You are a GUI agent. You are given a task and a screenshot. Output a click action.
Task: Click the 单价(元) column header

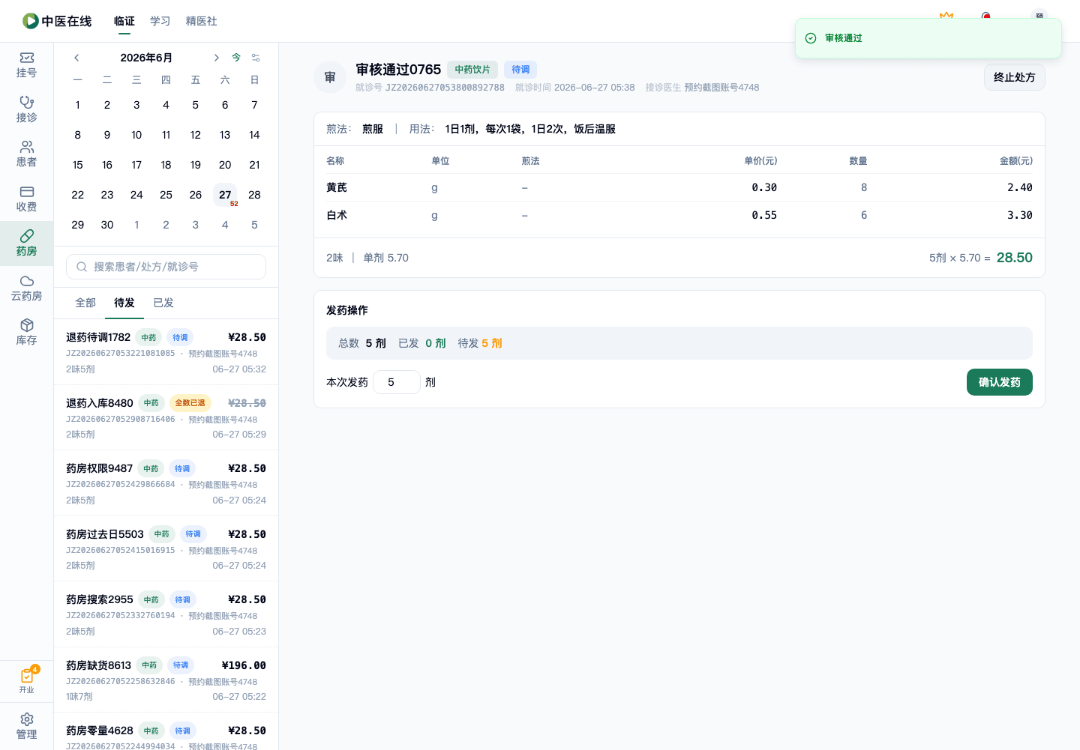(x=760, y=161)
